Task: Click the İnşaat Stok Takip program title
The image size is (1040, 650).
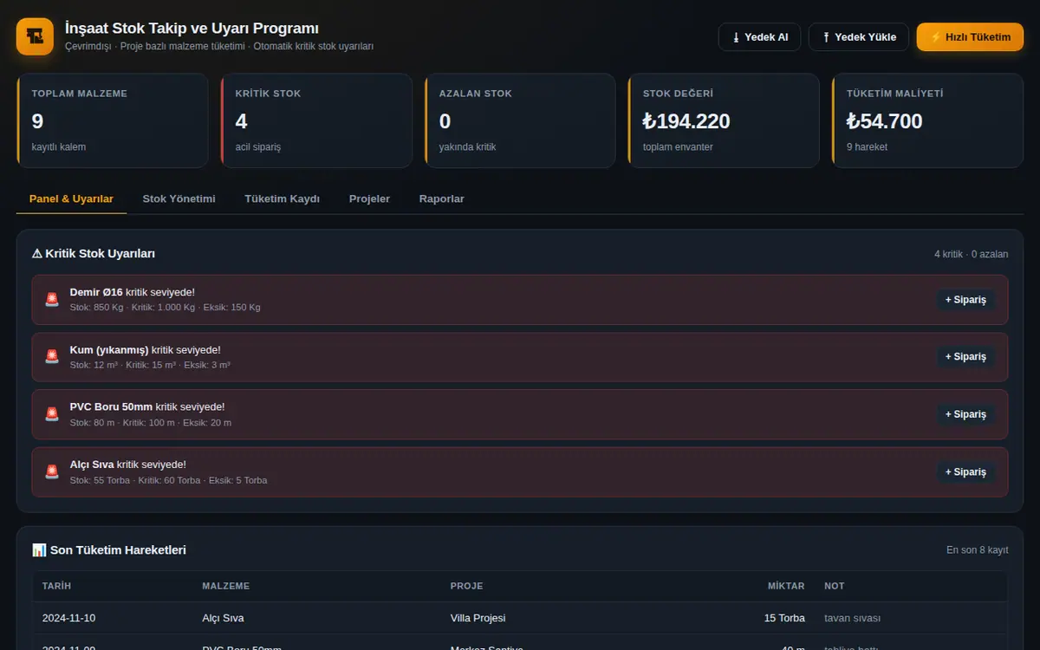Action: [x=192, y=29]
